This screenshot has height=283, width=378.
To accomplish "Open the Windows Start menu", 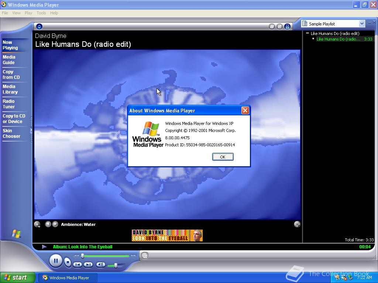I will (18, 277).
